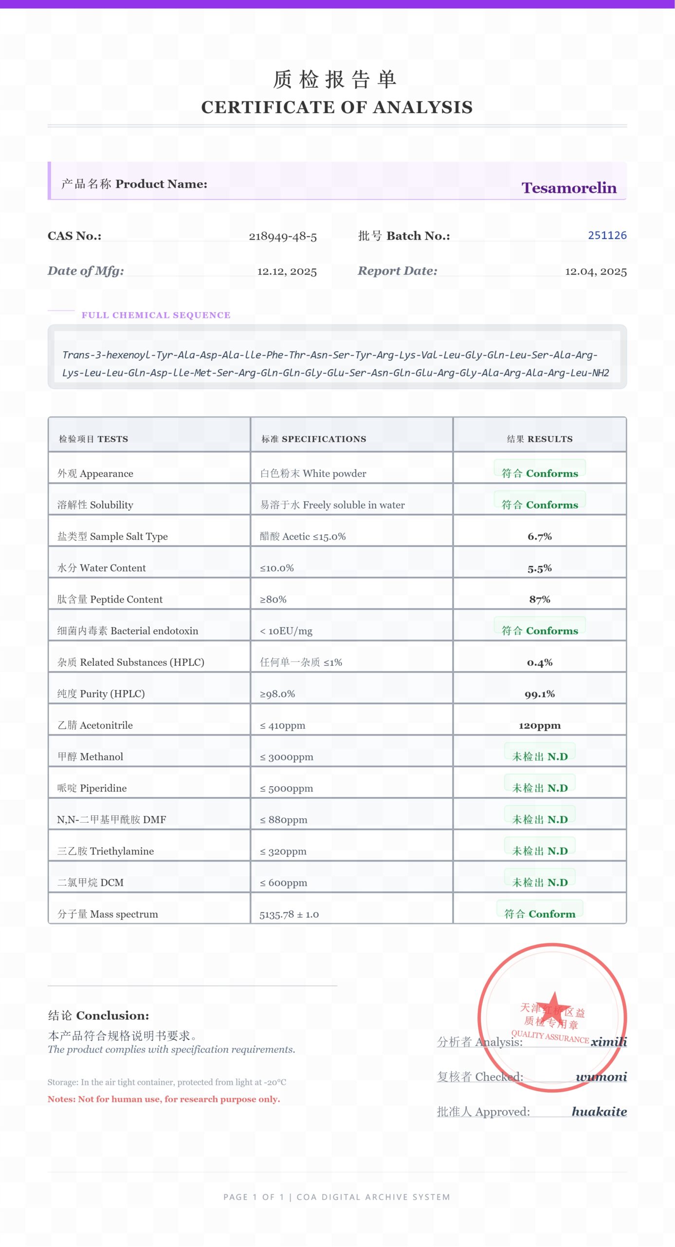Screen dimensions: 675x1247
Task: Click the Tesamorelin product name
Action: click(568, 188)
